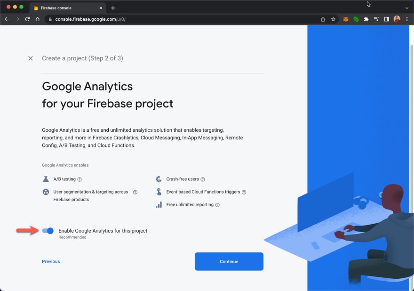Toggle Enable Google Analytics for this project
Viewport: 414px width, 291px height.
pyautogui.click(x=48, y=231)
